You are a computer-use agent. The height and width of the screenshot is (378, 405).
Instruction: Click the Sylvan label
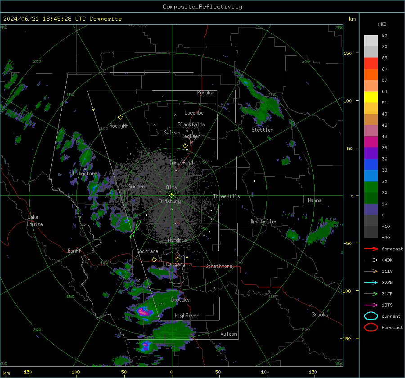[172, 133]
